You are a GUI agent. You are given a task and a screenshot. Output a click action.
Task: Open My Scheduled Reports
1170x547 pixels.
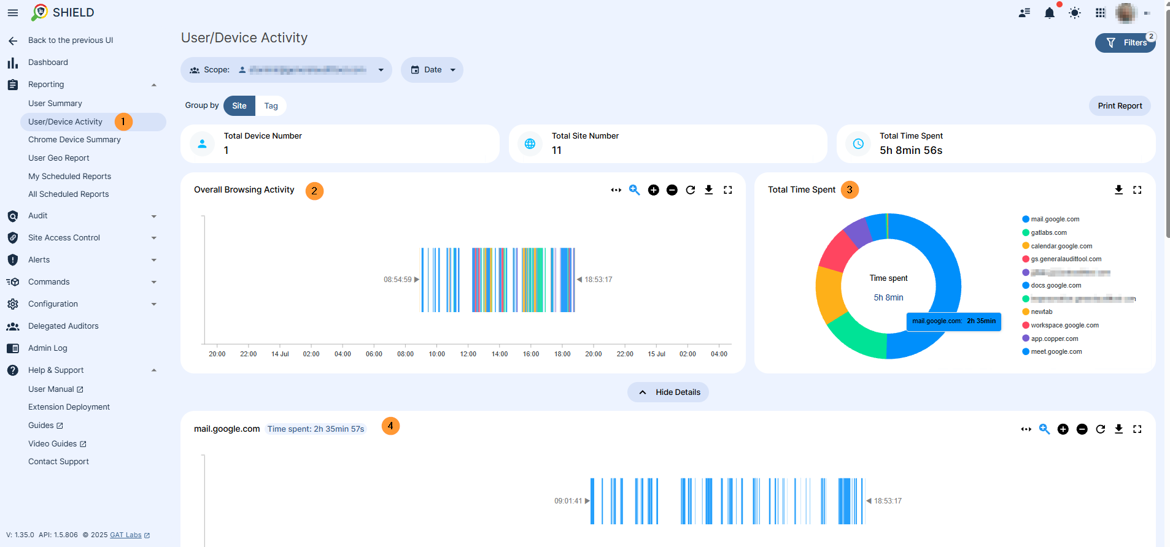[x=69, y=177]
